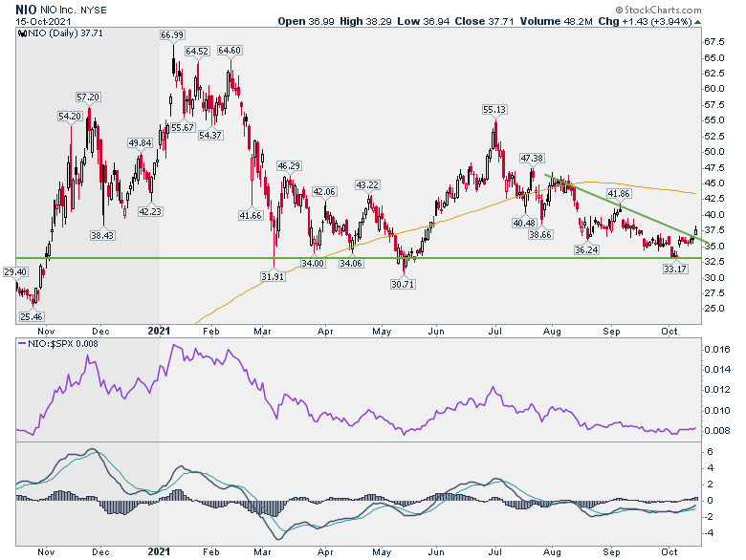Click the 29.40 price label
The width and height of the screenshot is (746, 560).
point(15,272)
